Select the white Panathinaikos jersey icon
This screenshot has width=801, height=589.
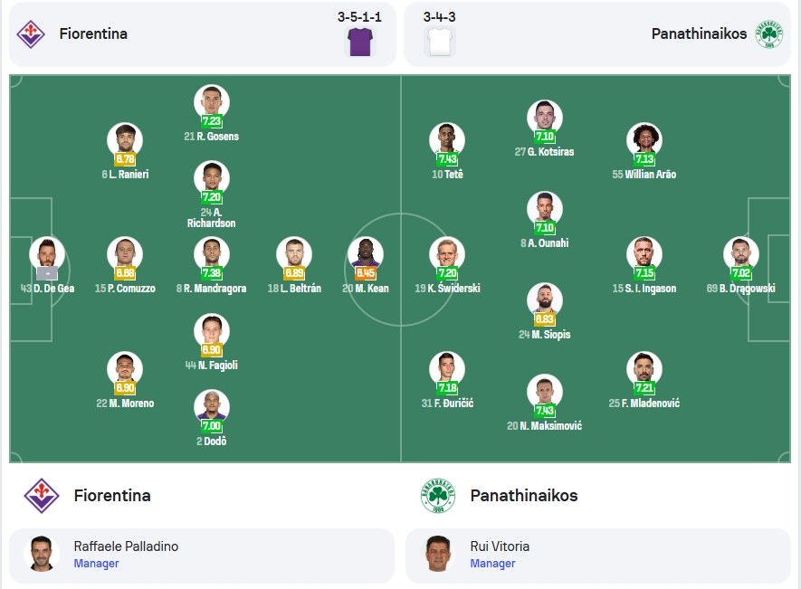tap(440, 42)
